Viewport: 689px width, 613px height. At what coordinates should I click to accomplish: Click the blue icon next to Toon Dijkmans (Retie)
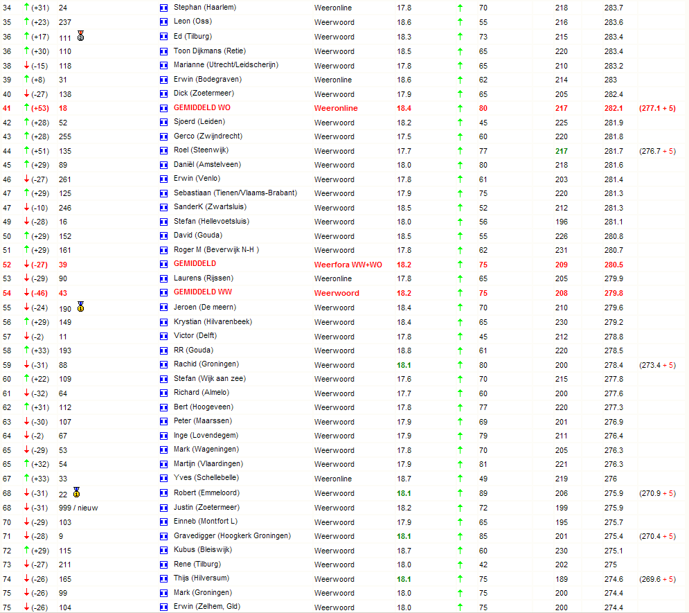click(x=163, y=51)
